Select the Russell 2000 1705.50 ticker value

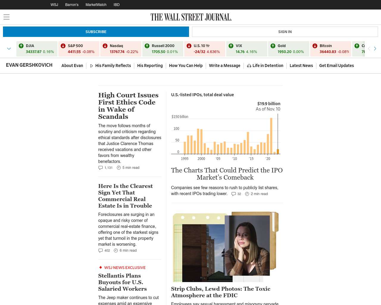click(158, 52)
